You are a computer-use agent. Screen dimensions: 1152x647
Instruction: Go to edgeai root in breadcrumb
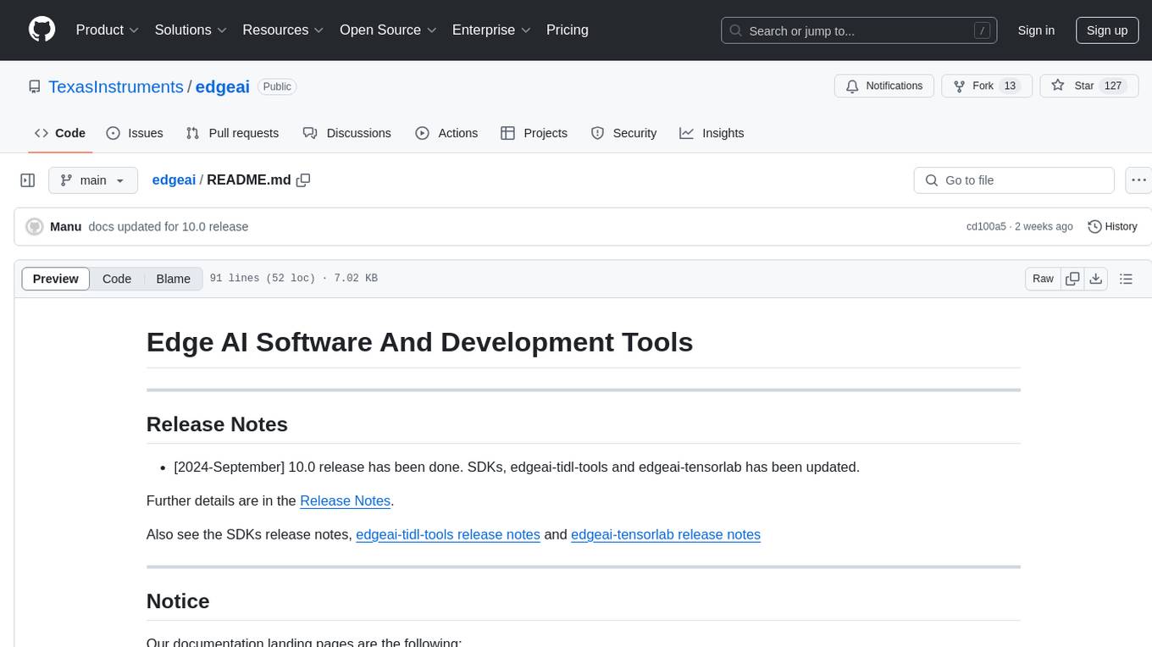click(174, 180)
